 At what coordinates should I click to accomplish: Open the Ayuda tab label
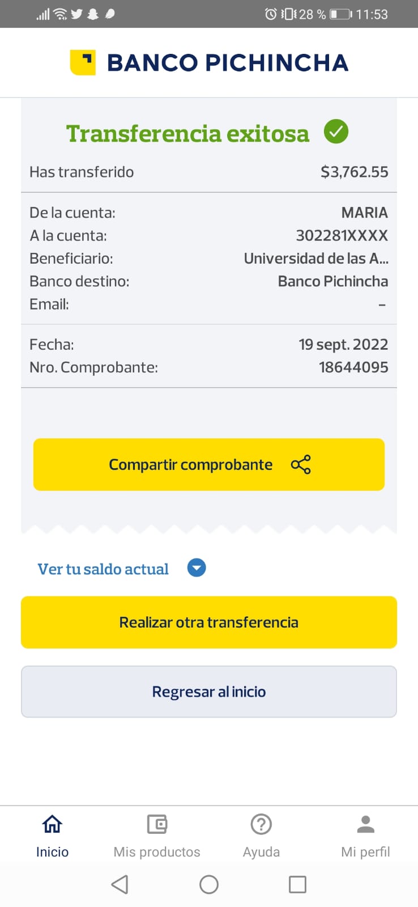tap(261, 851)
